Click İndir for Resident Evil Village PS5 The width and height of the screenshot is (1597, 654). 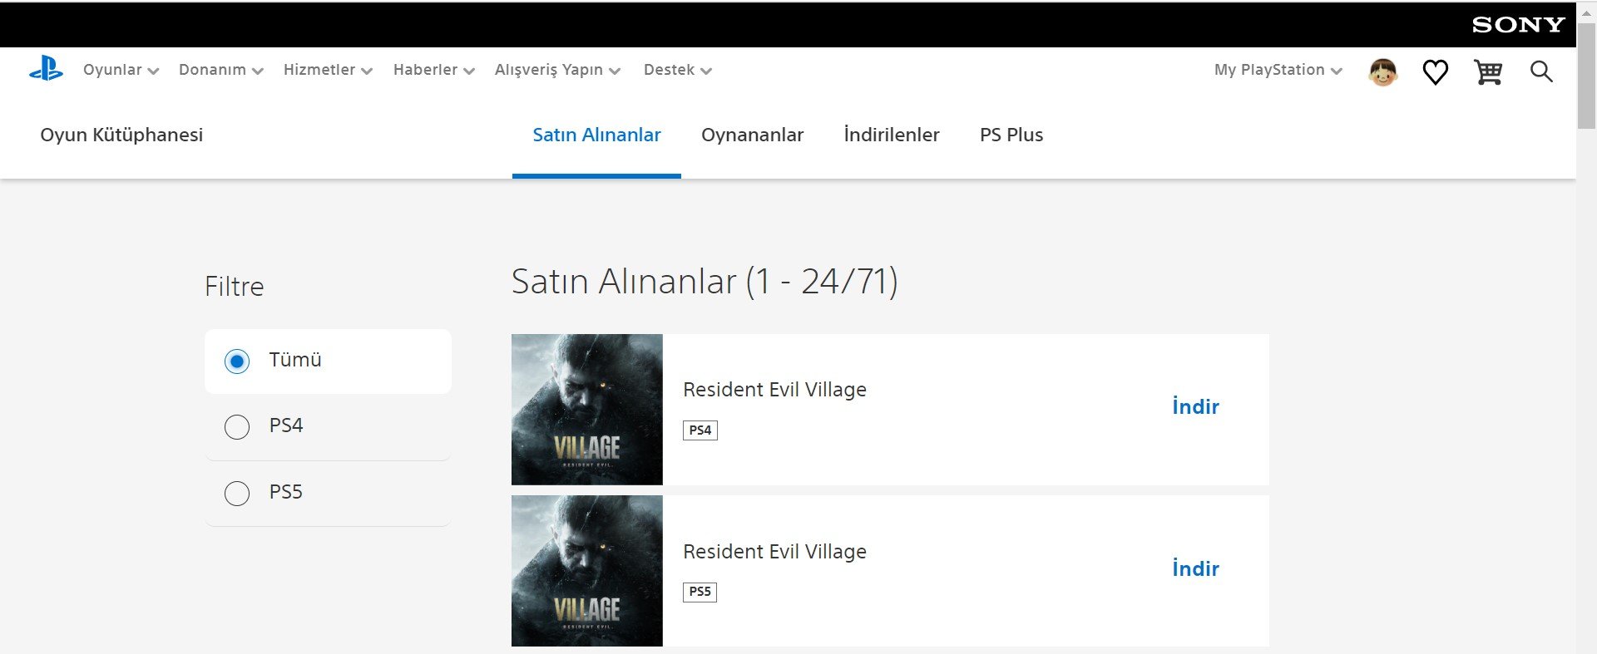click(1195, 568)
